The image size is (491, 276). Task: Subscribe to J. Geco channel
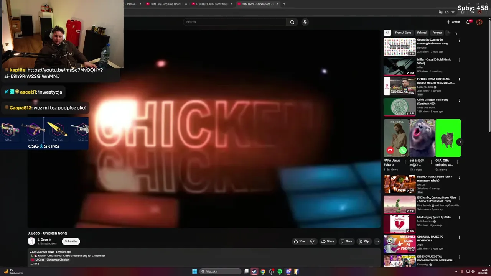(x=71, y=242)
